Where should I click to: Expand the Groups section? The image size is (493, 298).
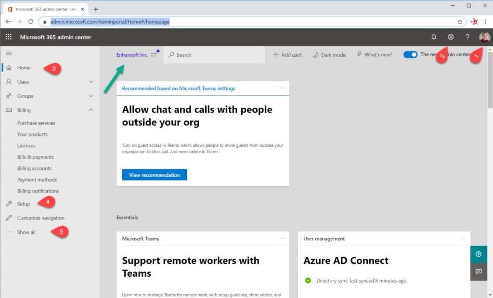tap(90, 96)
